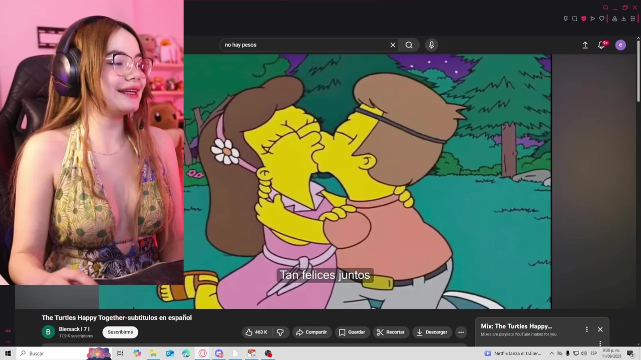Open File Explorer from the taskbar
641x360 pixels.
tap(153, 353)
